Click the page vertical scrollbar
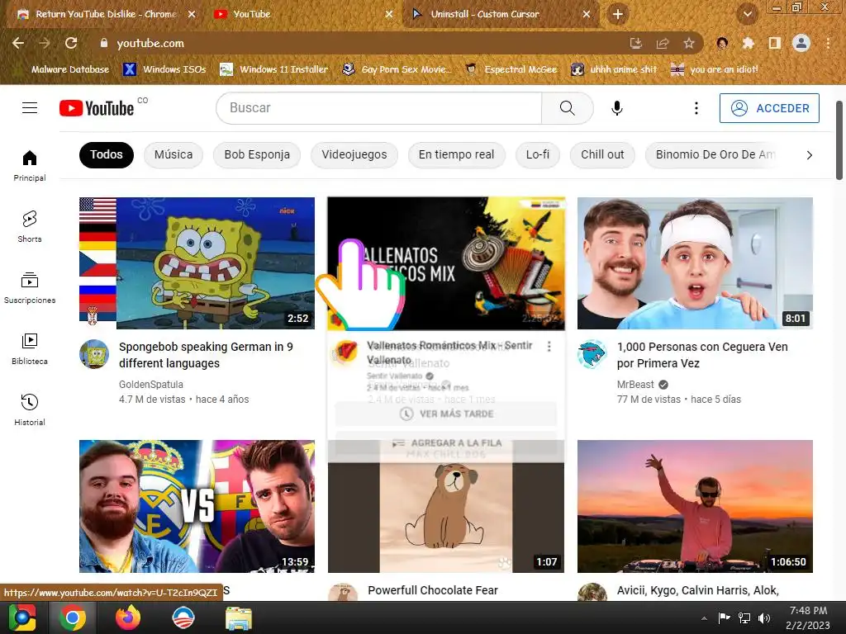 (839, 140)
